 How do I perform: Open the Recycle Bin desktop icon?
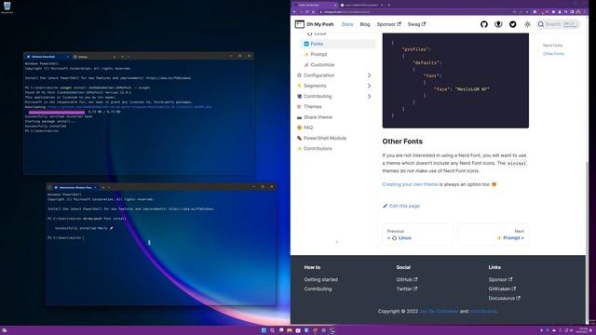(x=7, y=7)
